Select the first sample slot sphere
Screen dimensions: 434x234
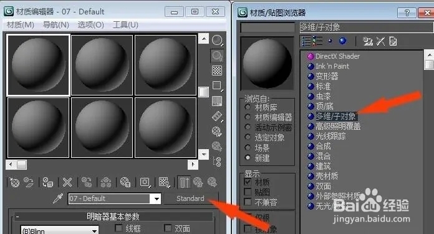point(38,65)
